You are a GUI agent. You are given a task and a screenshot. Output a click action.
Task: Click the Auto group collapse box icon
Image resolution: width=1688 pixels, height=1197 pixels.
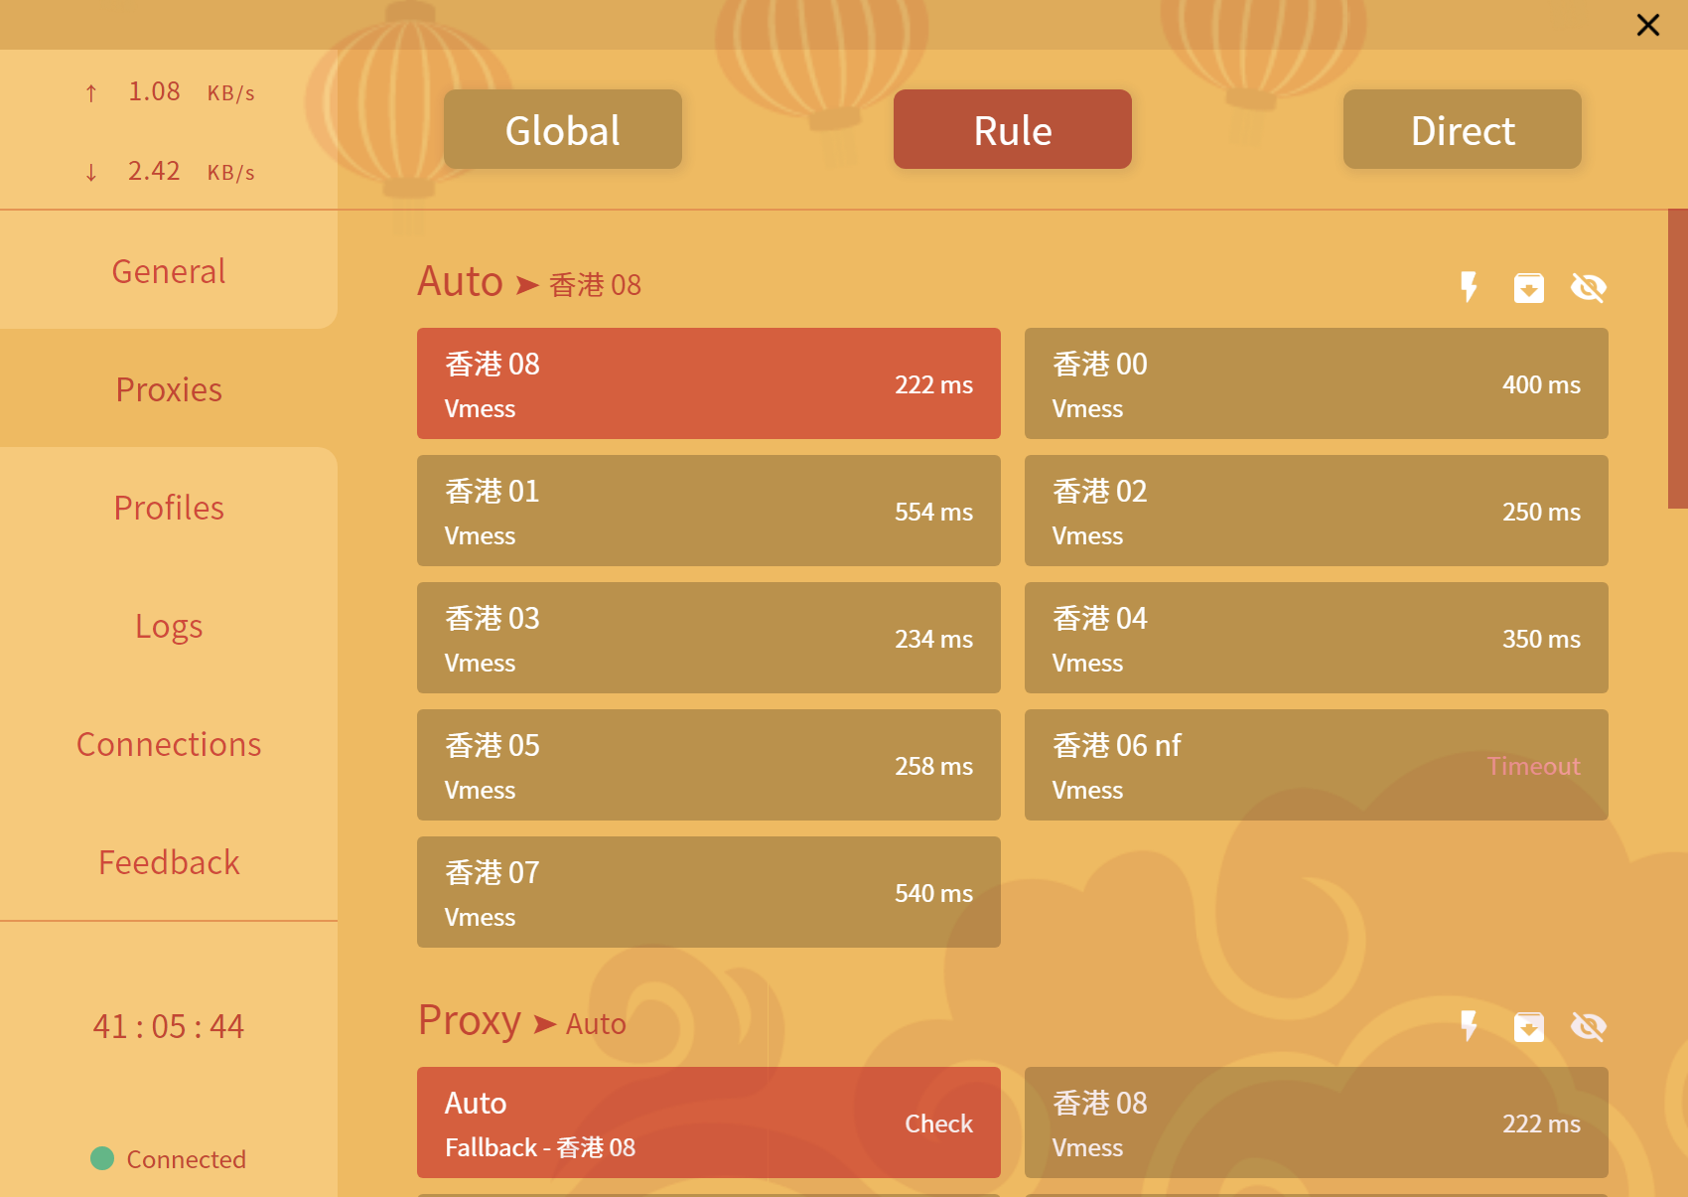click(1528, 288)
